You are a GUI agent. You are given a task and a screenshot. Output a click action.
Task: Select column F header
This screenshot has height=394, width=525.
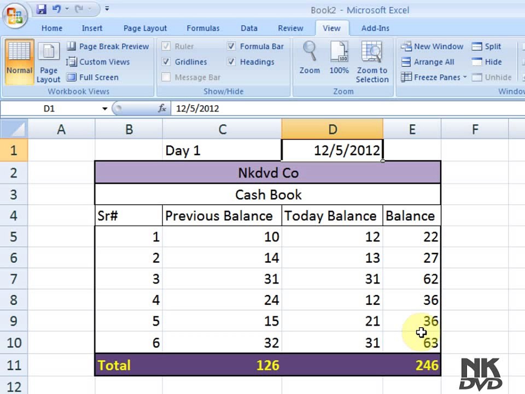click(x=475, y=129)
